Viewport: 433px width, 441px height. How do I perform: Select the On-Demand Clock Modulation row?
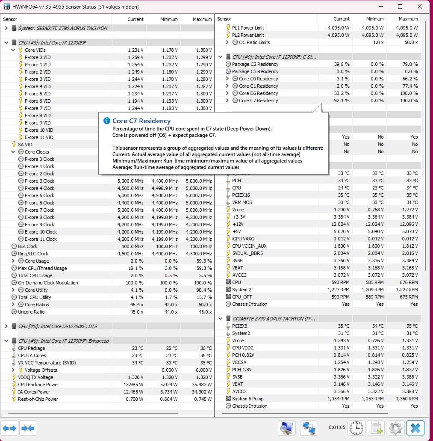pyautogui.click(x=107, y=283)
